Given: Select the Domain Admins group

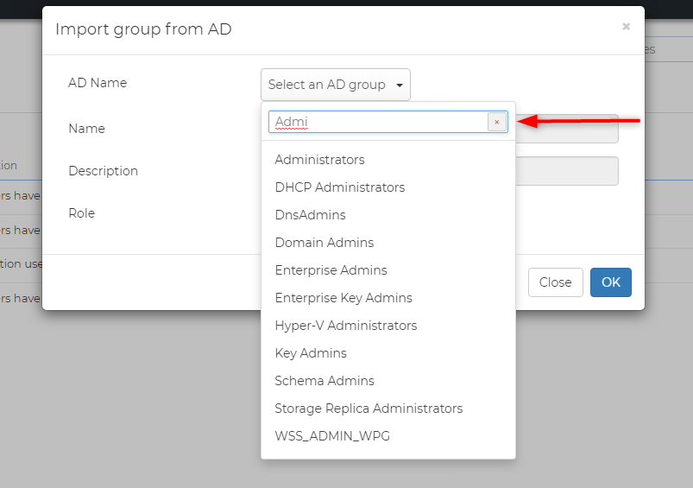Looking at the screenshot, I should [324, 243].
